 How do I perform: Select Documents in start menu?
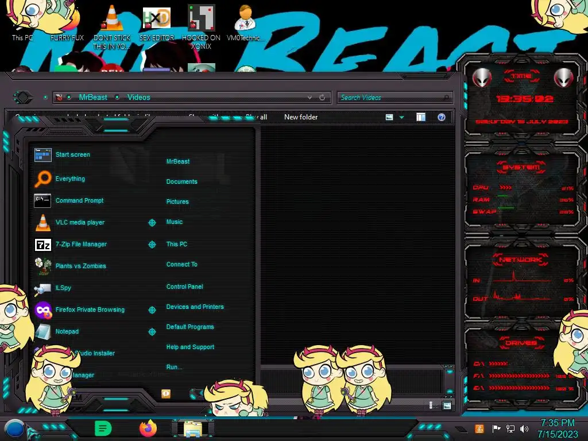click(x=181, y=181)
